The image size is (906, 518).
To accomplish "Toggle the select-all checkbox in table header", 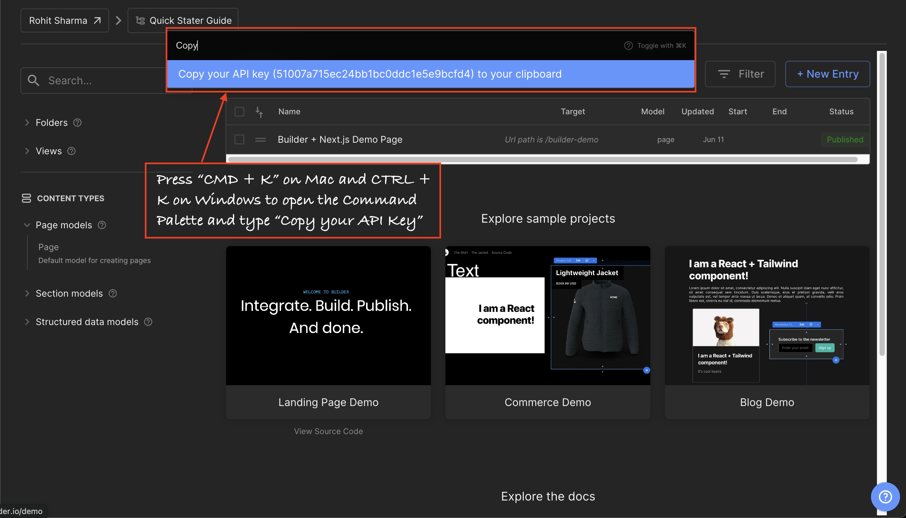I will tap(239, 112).
